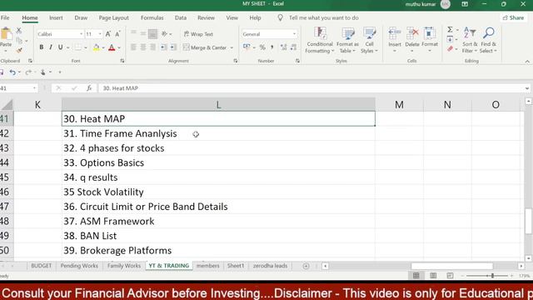Toggle Underline formatting
Screen dimensions: 533x300
pyautogui.click(x=60, y=47)
